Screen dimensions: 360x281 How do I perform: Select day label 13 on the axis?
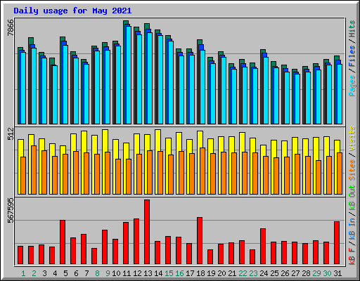[148, 273]
